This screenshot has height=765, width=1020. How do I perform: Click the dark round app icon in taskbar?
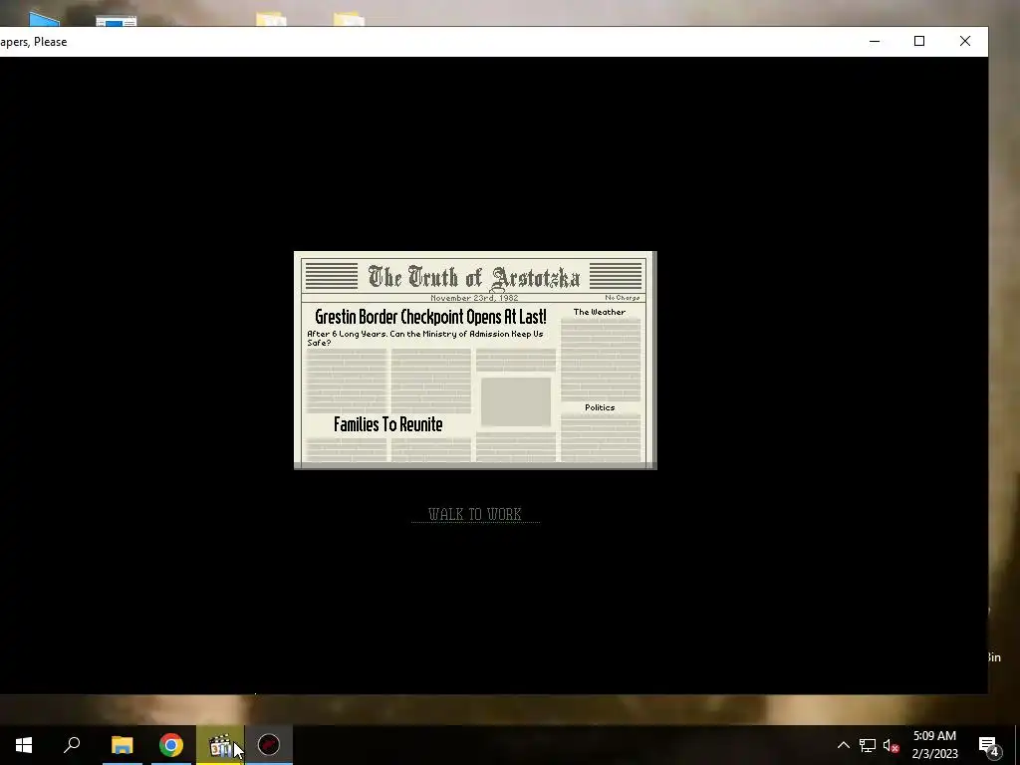[269, 745]
